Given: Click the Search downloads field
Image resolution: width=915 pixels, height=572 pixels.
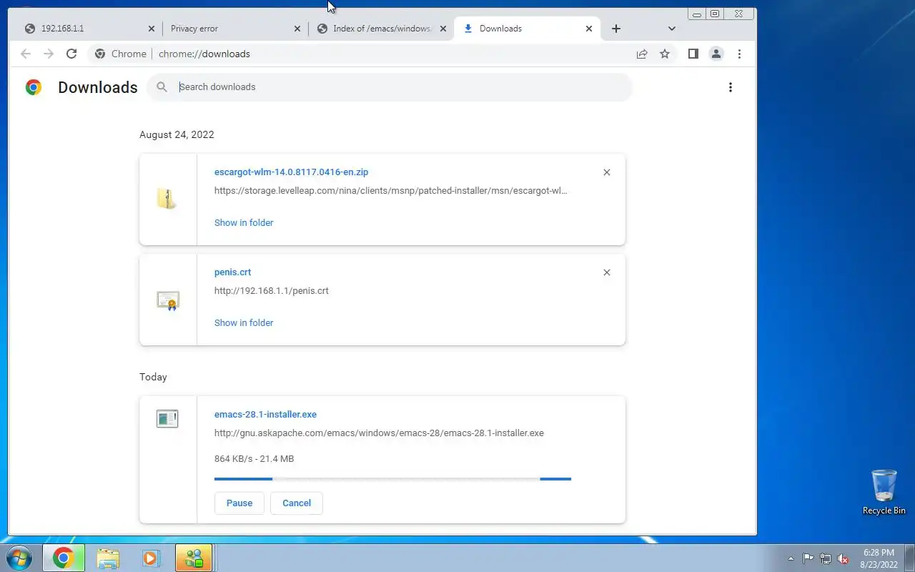Looking at the screenshot, I should pyautogui.click(x=390, y=87).
